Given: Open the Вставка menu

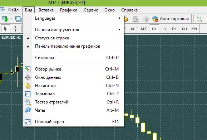Looking at the screenshot, I should [46, 10].
